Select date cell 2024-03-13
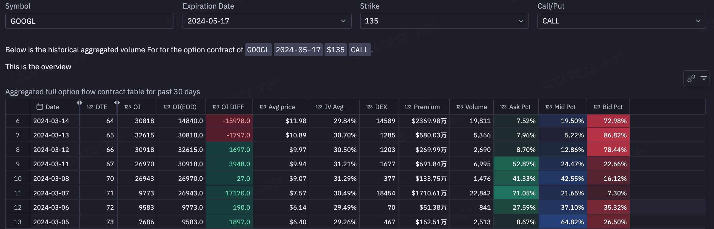The width and height of the screenshot is (714, 229). [x=54, y=135]
